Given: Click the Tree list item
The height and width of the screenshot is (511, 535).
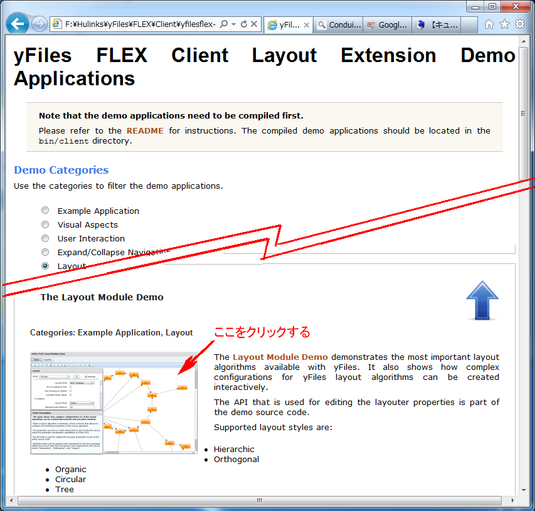Looking at the screenshot, I should tap(65, 490).
